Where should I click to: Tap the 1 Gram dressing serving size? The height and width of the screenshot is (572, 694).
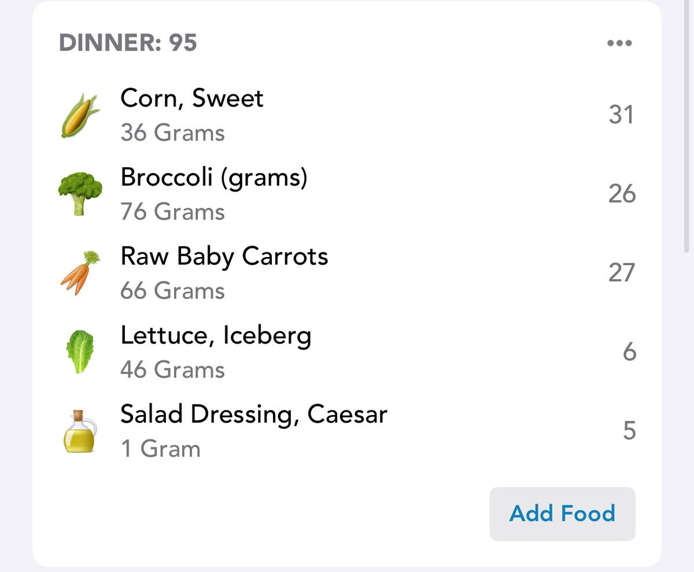click(x=160, y=449)
